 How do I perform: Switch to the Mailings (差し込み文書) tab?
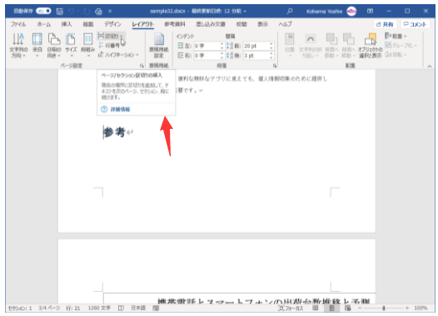pyautogui.click(x=211, y=24)
